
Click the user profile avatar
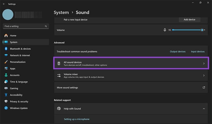point(8,15)
